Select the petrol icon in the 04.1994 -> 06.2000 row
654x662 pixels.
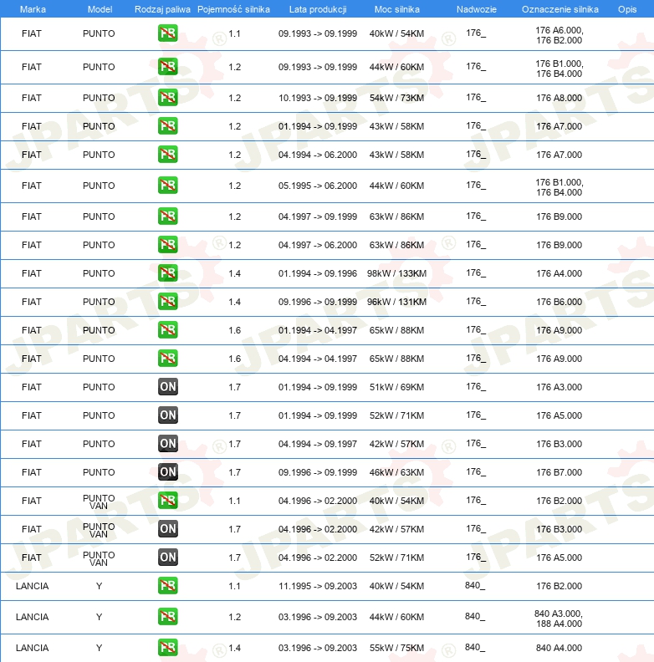click(x=168, y=155)
